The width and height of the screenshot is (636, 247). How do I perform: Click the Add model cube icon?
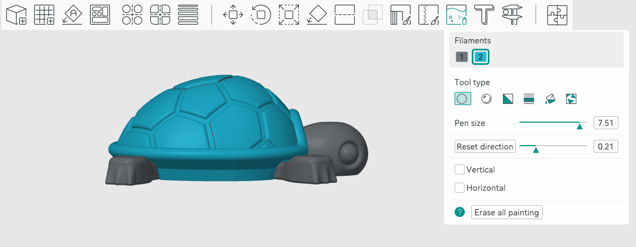pyautogui.click(x=17, y=15)
